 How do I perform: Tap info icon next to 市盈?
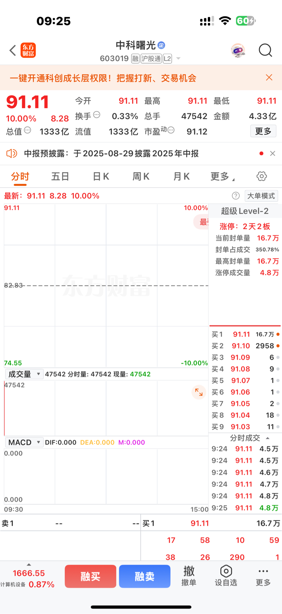171,130
